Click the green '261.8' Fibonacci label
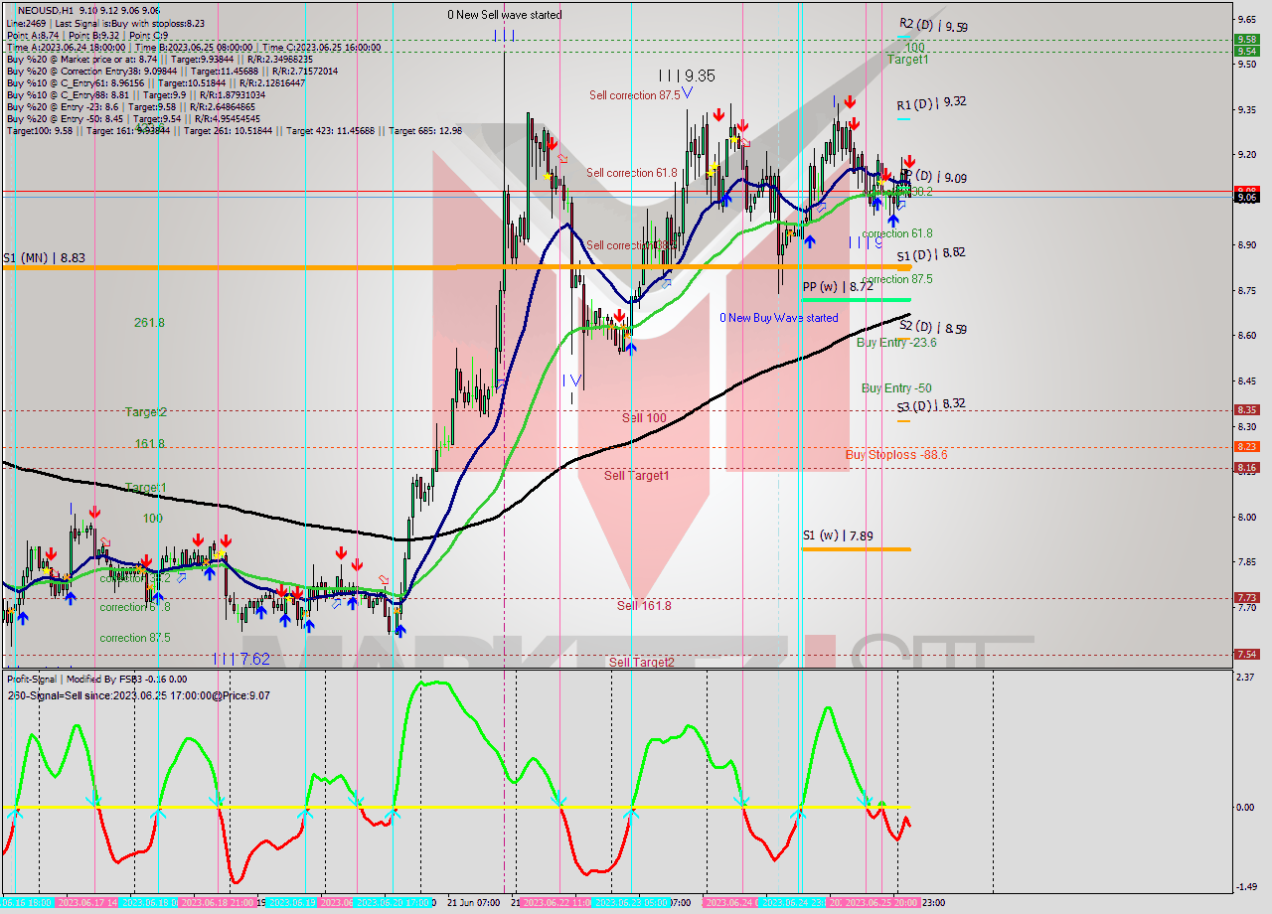 [x=149, y=323]
